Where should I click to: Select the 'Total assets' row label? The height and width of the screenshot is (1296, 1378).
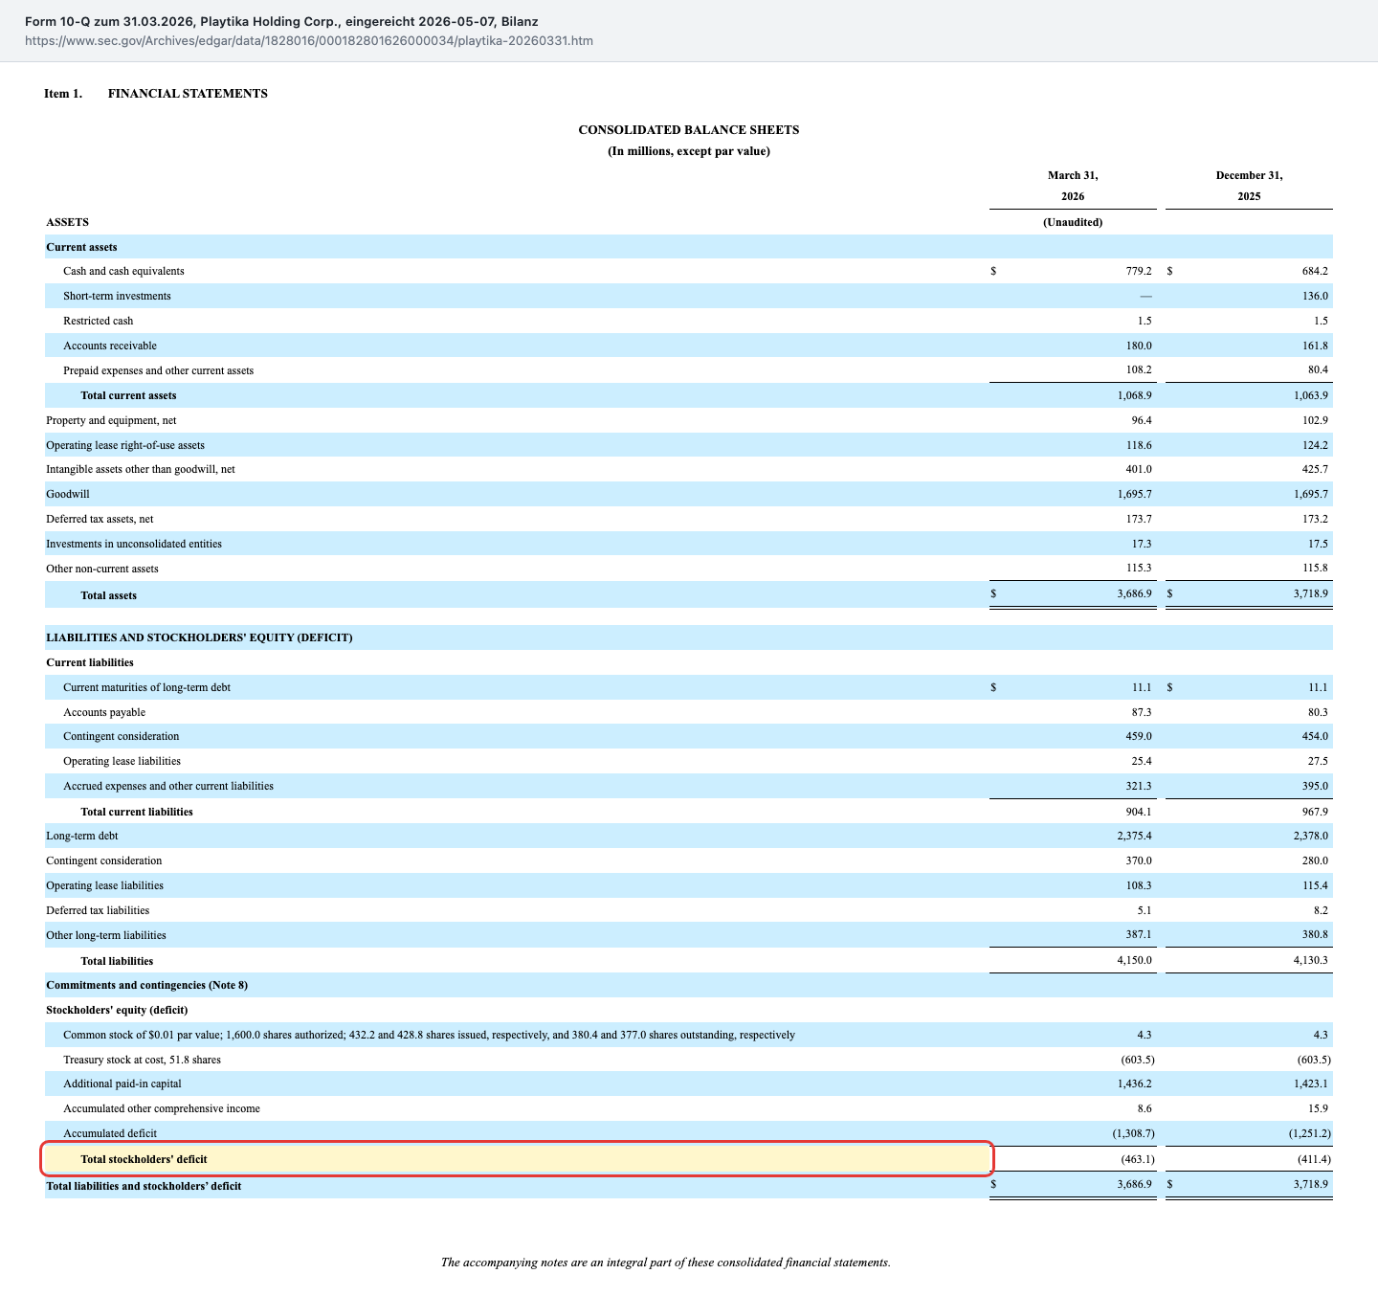click(x=108, y=595)
